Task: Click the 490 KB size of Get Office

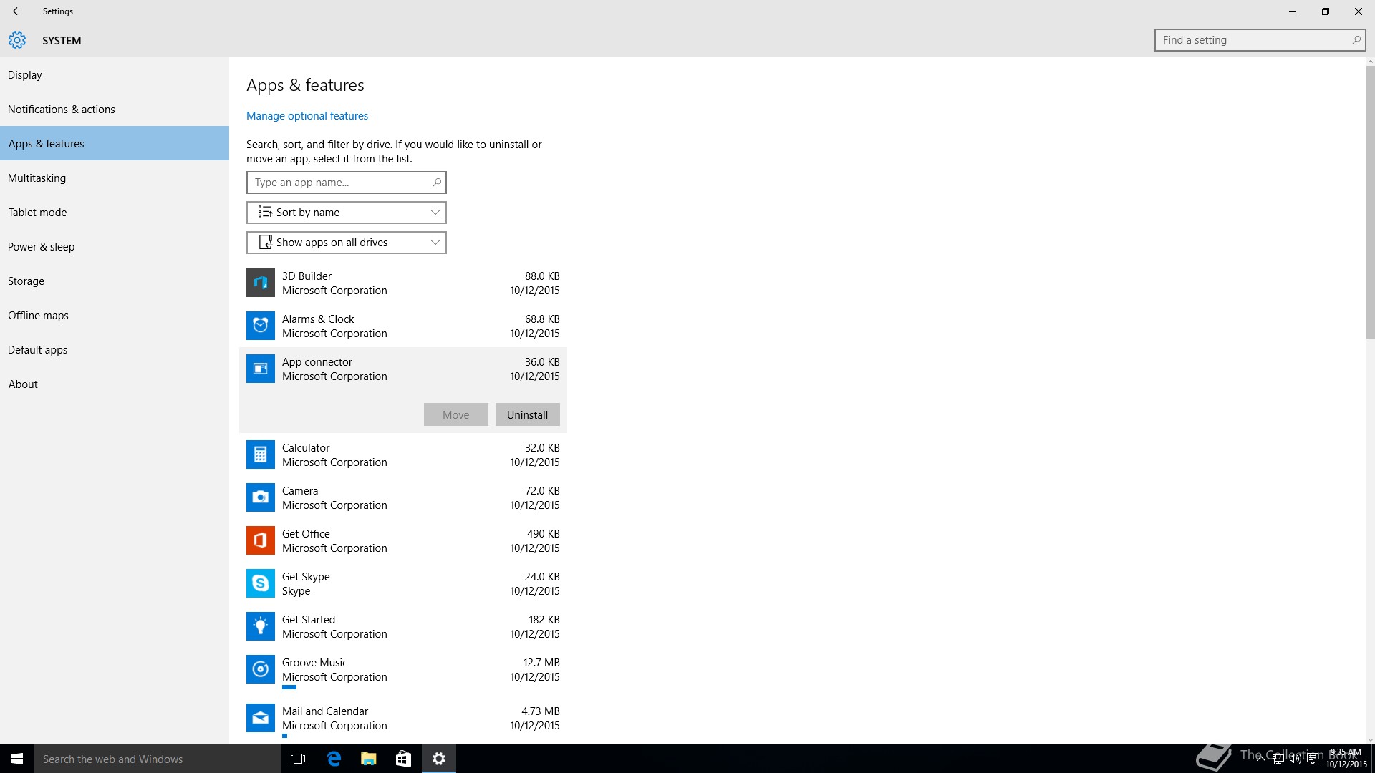Action: [544, 534]
